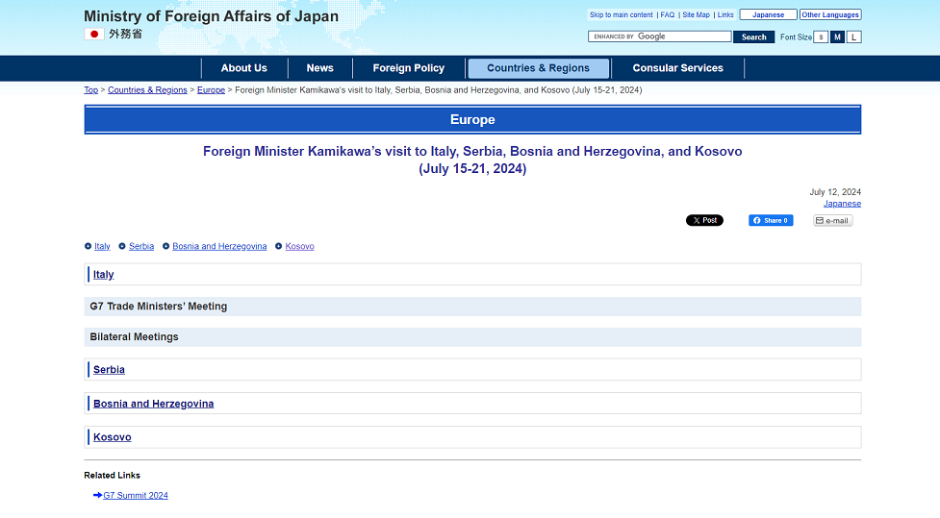This screenshot has width=940, height=518.
Task: Share the page via Facebook button
Action: 771,220
